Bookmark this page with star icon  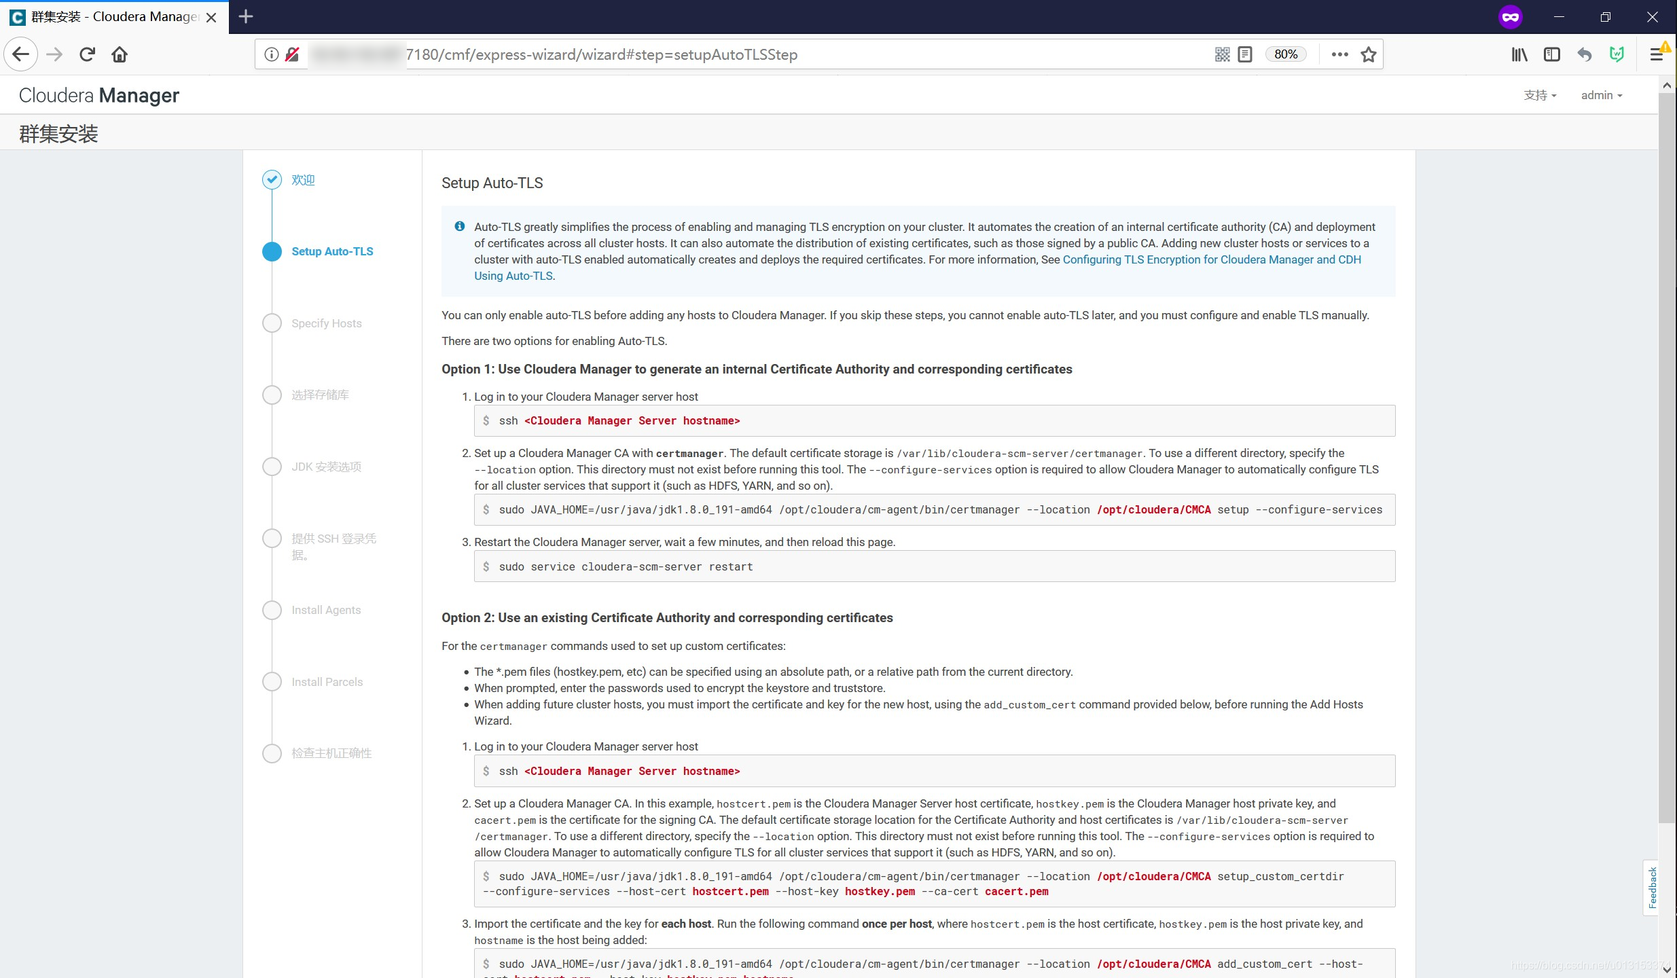(1369, 54)
